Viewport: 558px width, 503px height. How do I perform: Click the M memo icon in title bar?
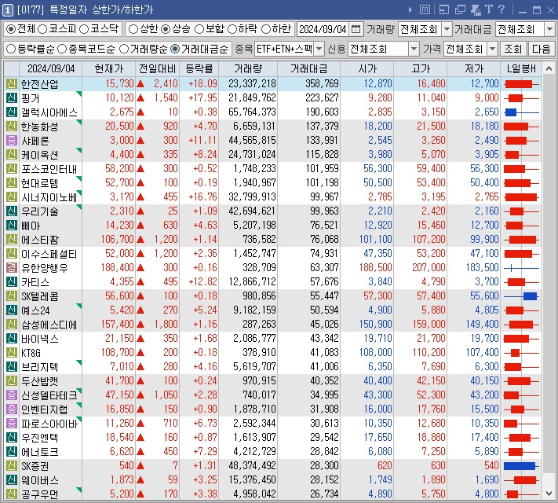[x=425, y=9]
